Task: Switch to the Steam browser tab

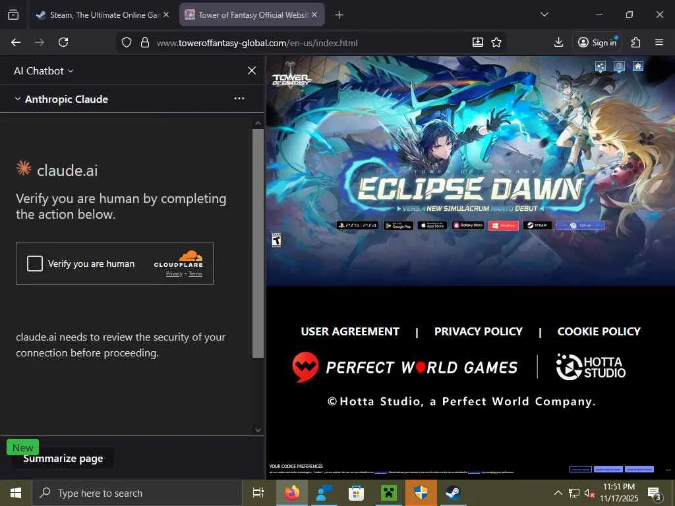Action: coord(102,15)
